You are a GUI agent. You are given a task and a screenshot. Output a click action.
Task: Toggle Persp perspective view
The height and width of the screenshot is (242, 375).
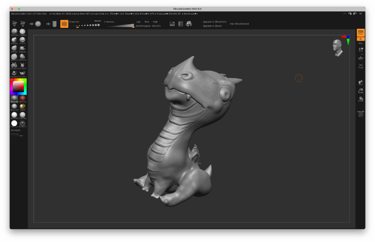click(x=361, y=32)
